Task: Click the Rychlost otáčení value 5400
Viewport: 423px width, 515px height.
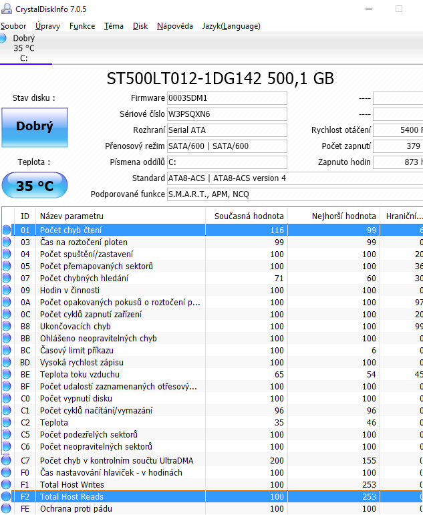Action: point(398,130)
